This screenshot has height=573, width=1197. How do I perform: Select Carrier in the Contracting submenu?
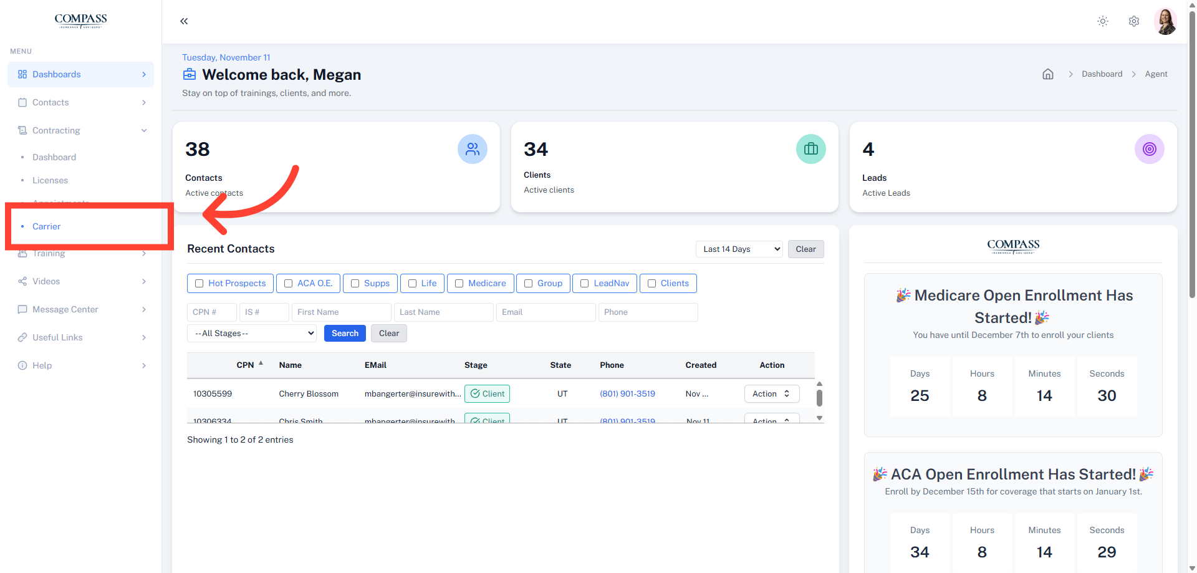click(x=47, y=226)
